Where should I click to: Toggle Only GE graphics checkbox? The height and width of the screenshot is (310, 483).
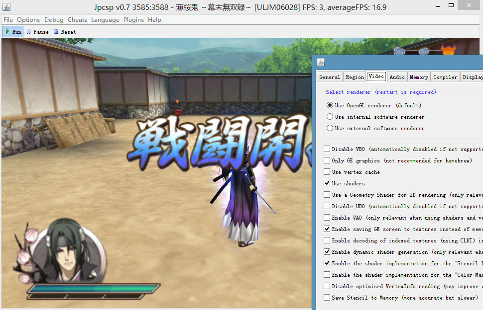(x=327, y=160)
